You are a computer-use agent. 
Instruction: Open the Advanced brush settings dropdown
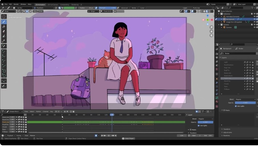click(x=125, y=8)
